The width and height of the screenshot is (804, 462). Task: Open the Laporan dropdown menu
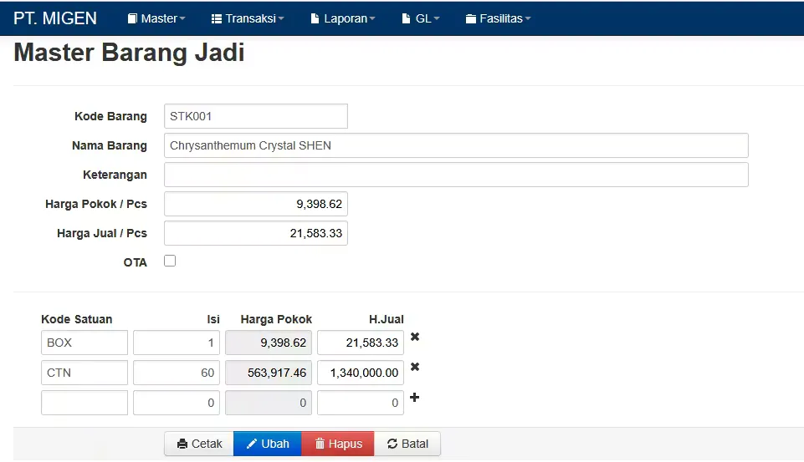pos(343,18)
